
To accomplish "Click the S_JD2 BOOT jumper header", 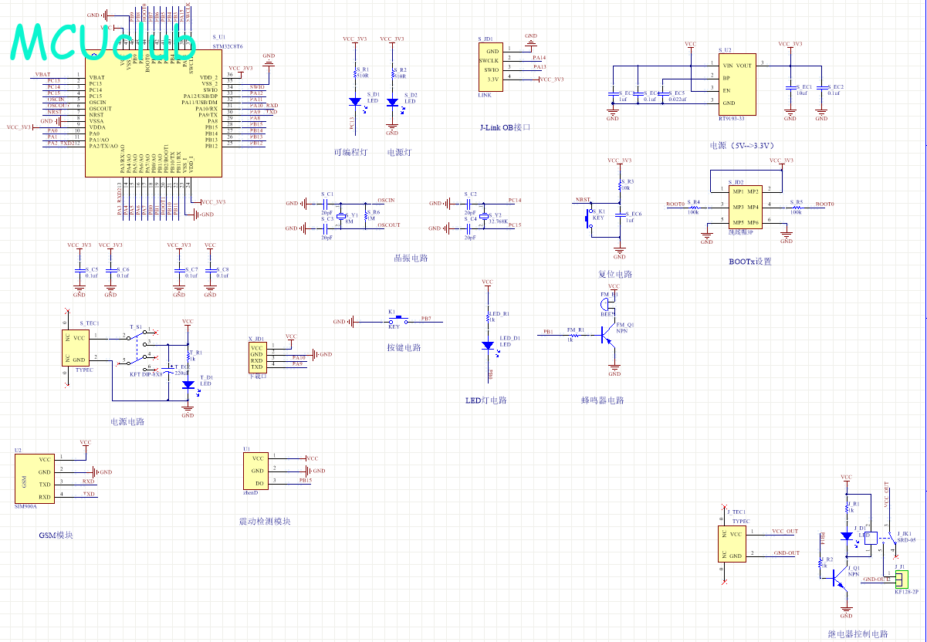I will tap(746, 206).
